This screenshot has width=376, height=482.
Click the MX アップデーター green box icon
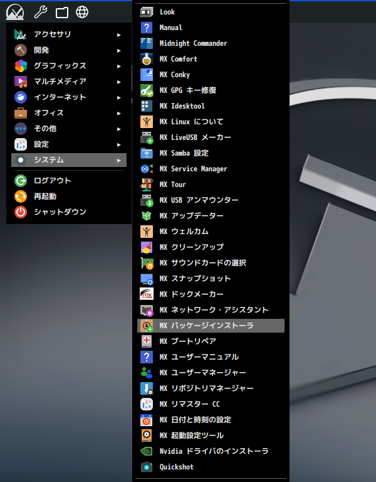[x=147, y=216]
